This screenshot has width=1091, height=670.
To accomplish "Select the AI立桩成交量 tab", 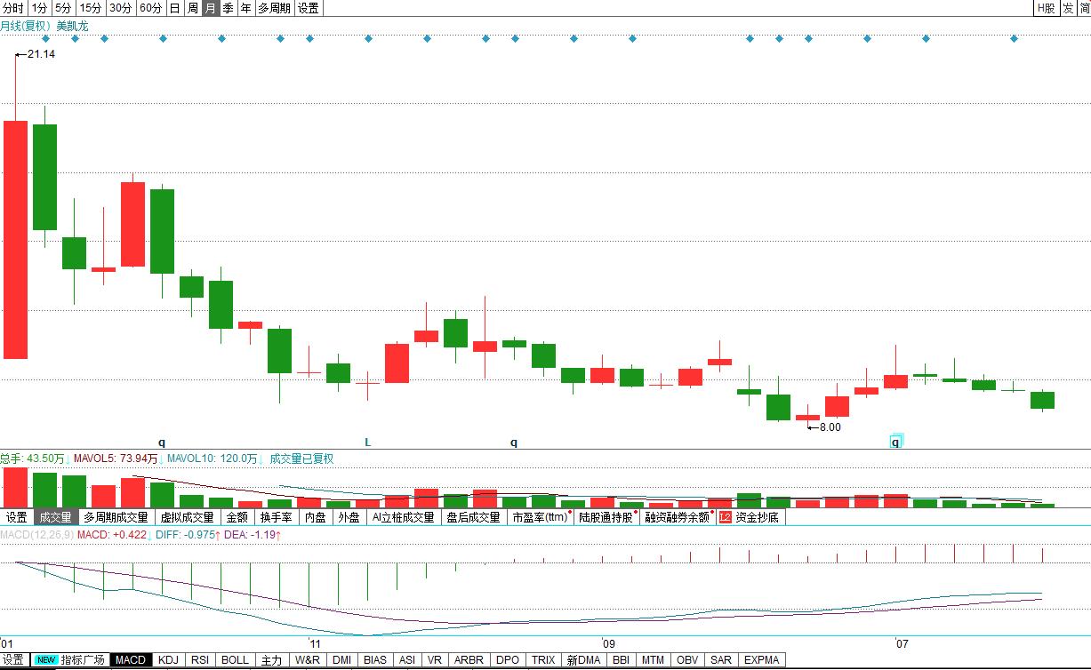I will [403, 517].
